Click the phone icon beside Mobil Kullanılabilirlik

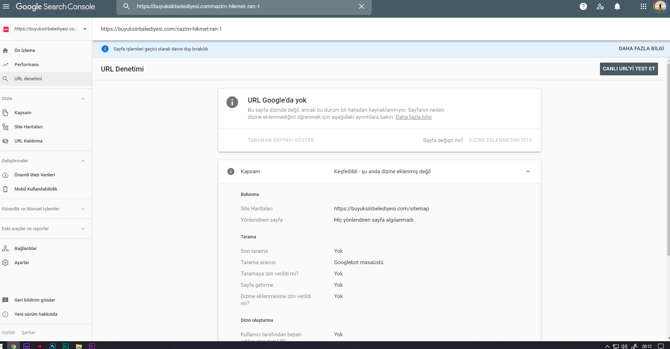5,189
